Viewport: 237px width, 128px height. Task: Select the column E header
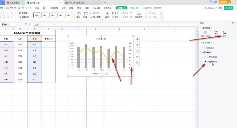coord(35,29)
